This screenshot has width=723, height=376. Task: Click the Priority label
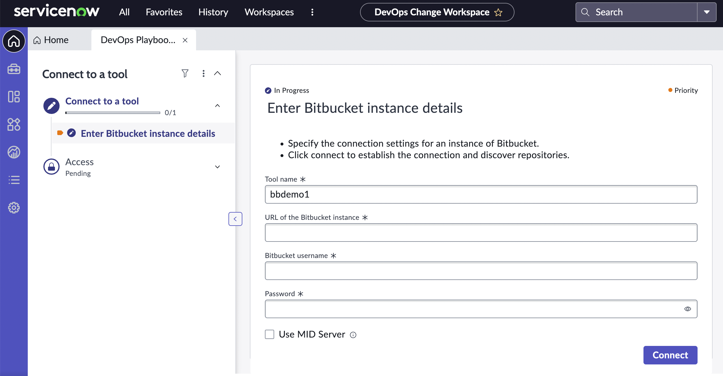pyautogui.click(x=686, y=91)
